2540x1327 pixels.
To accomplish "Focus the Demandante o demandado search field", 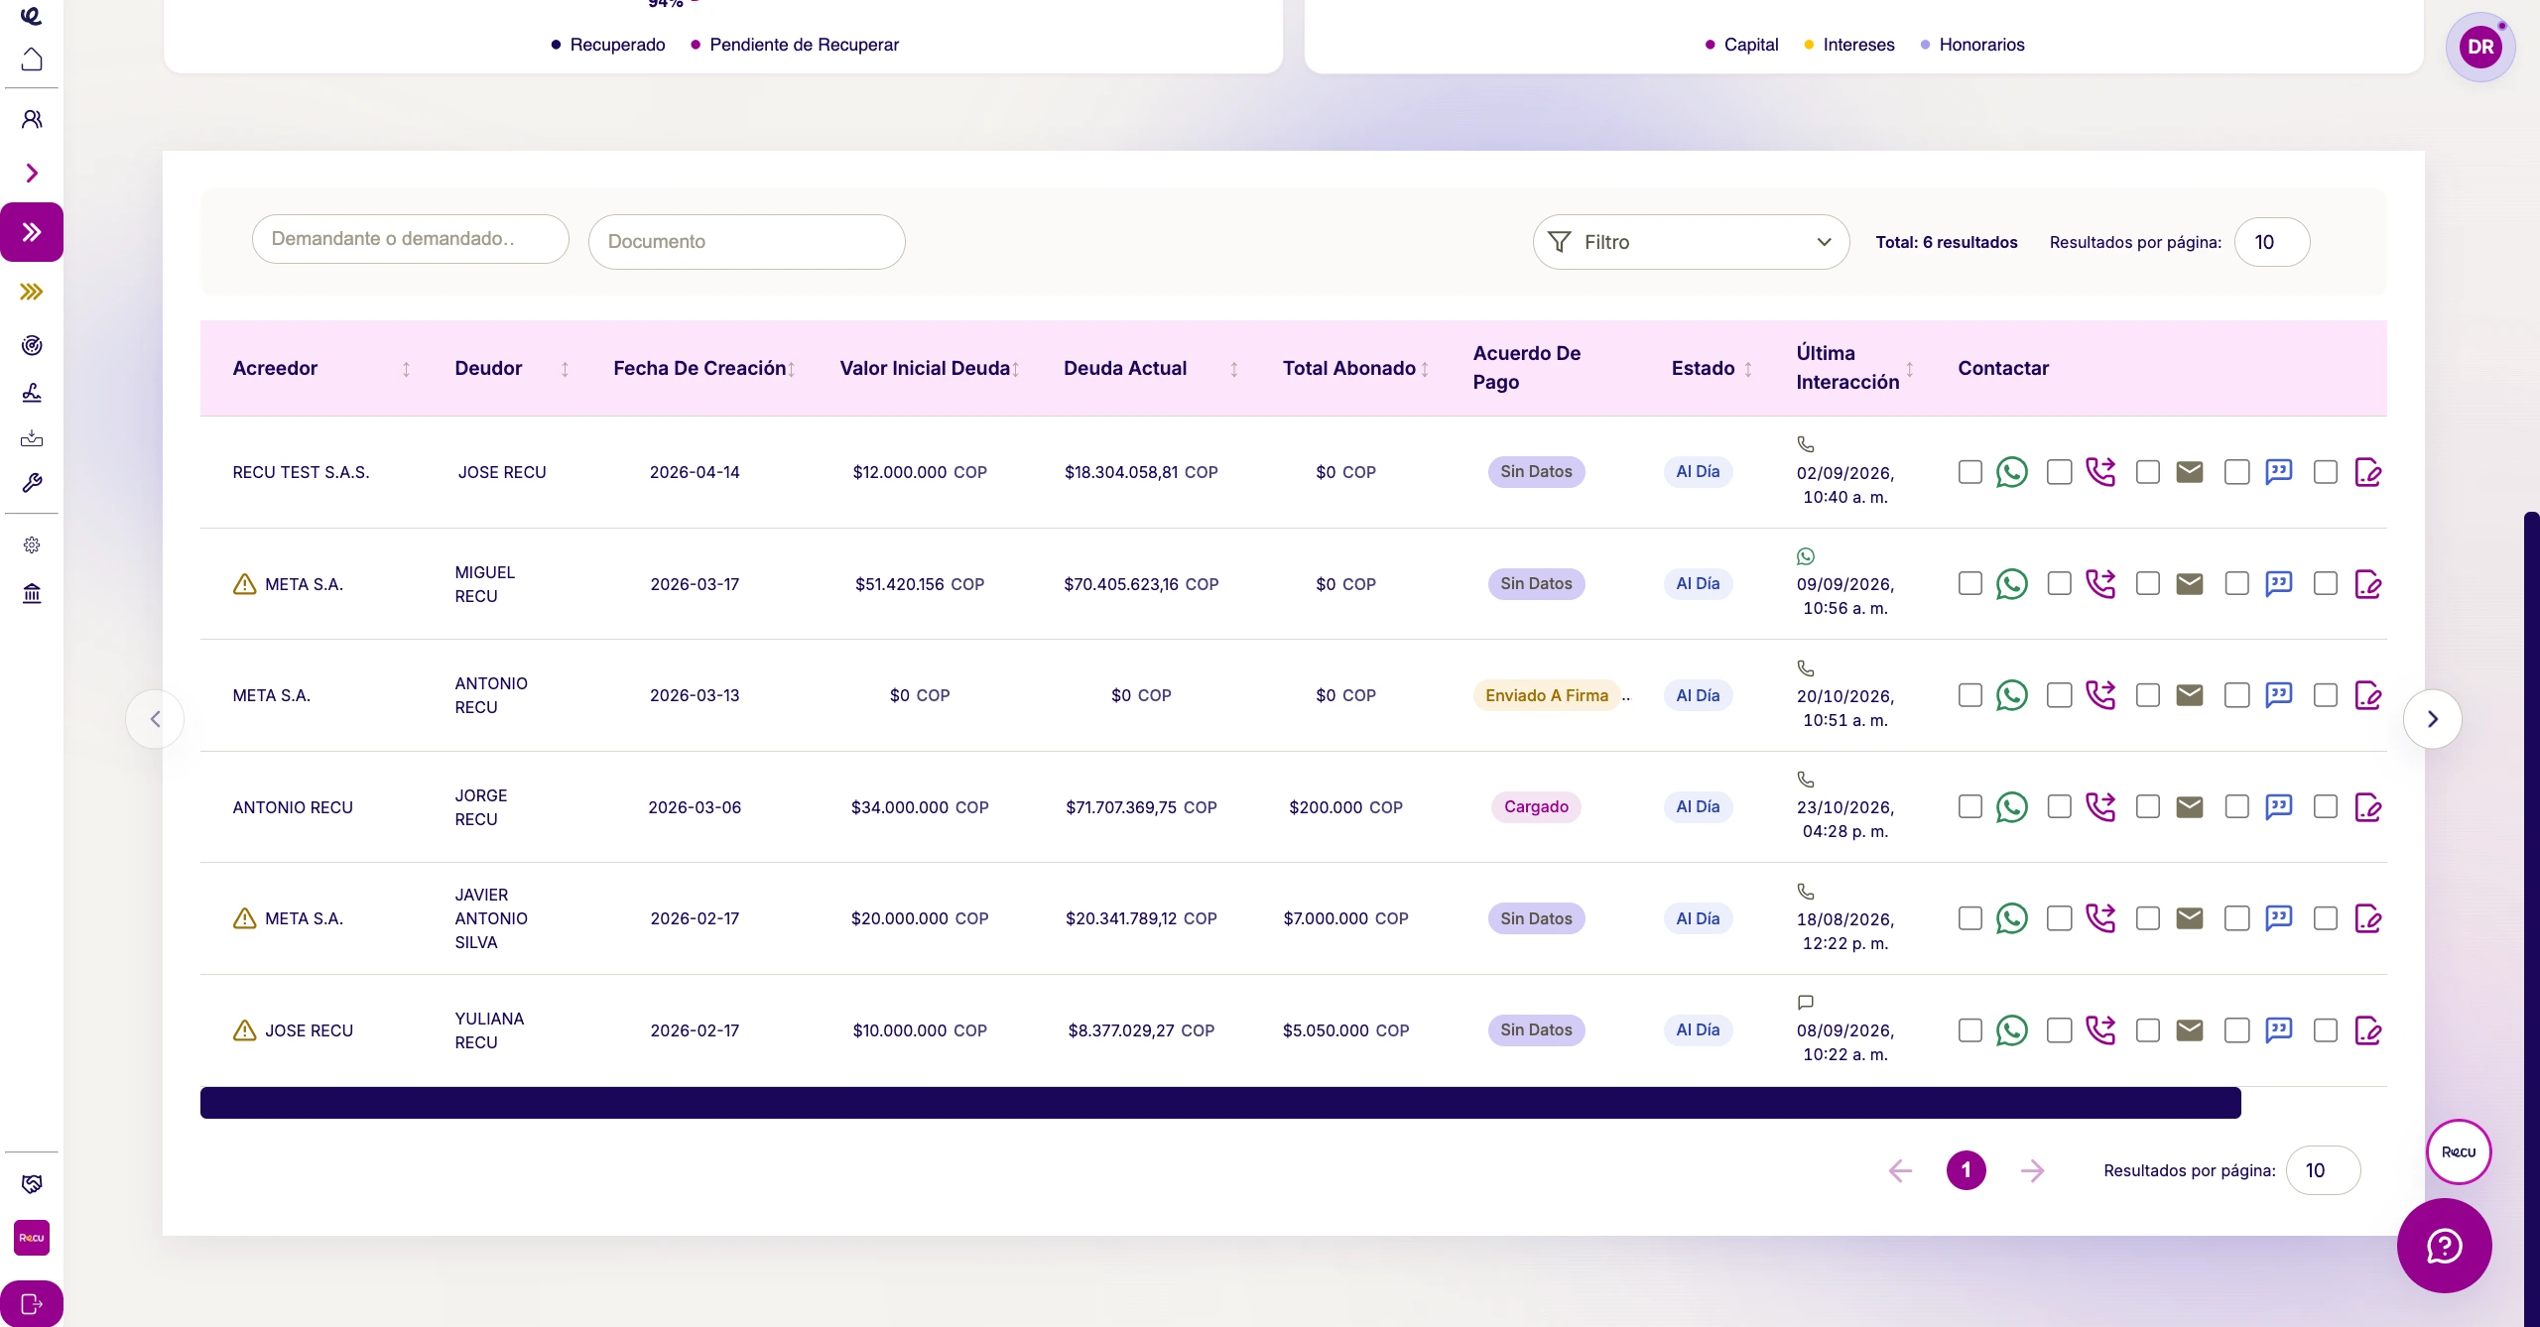I will 410,239.
